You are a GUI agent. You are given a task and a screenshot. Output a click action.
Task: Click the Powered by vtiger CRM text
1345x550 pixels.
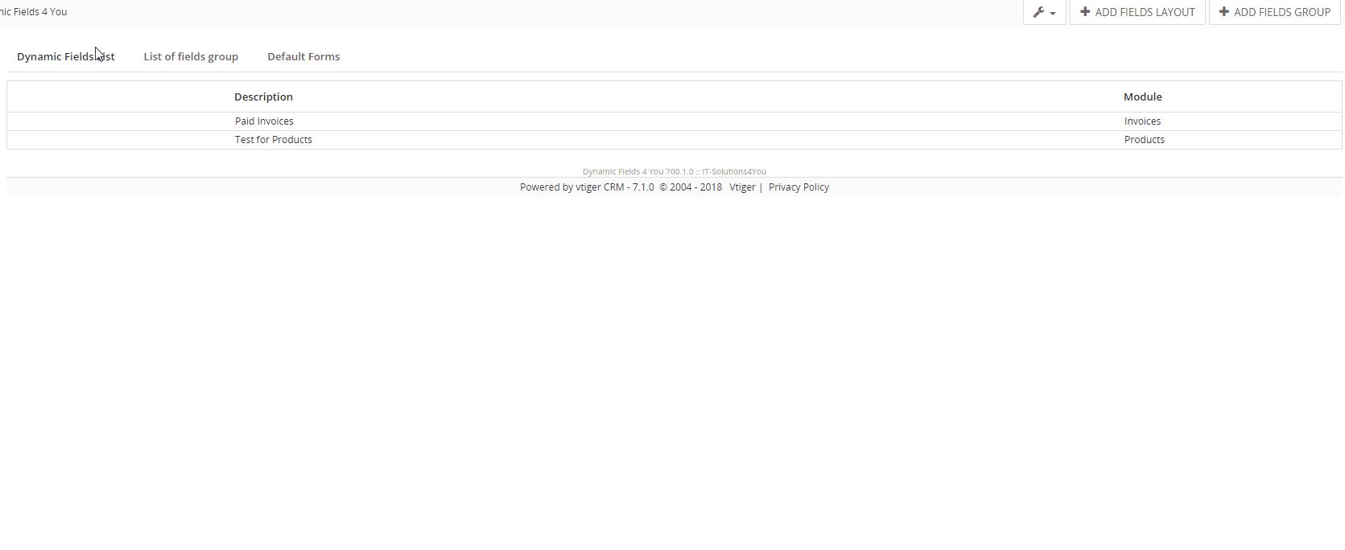coord(586,187)
